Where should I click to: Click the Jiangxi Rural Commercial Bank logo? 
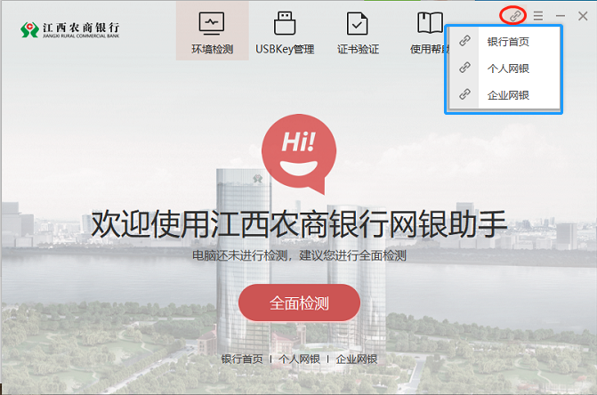pos(70,29)
